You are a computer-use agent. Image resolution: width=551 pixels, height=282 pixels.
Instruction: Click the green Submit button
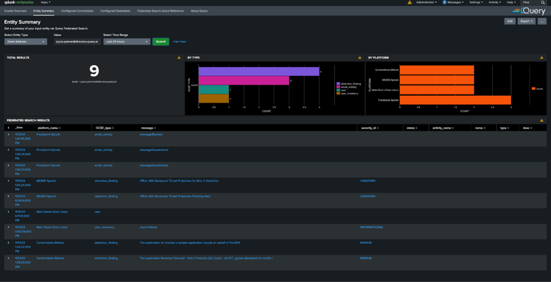pyautogui.click(x=160, y=42)
